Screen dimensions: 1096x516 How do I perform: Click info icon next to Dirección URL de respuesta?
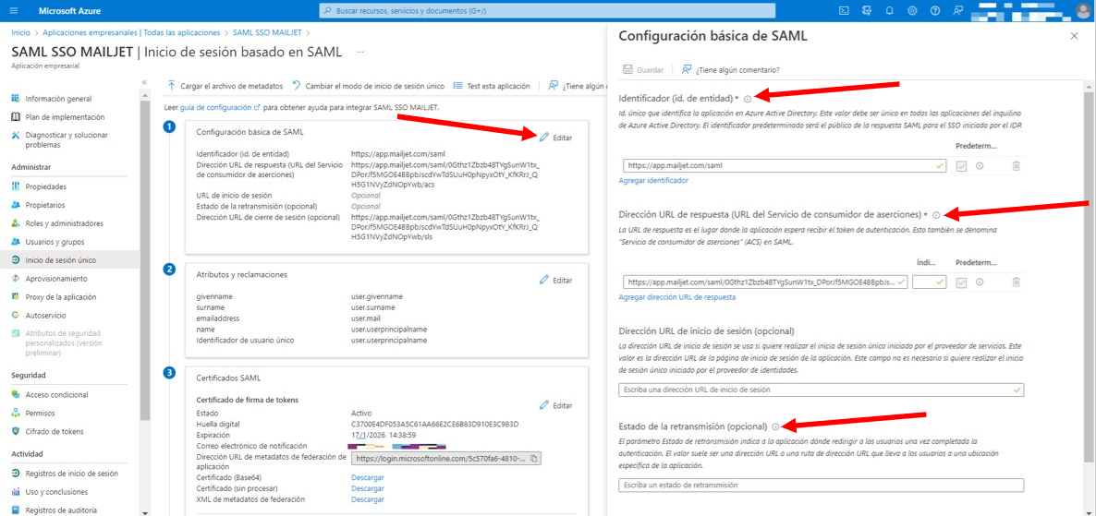click(x=936, y=215)
